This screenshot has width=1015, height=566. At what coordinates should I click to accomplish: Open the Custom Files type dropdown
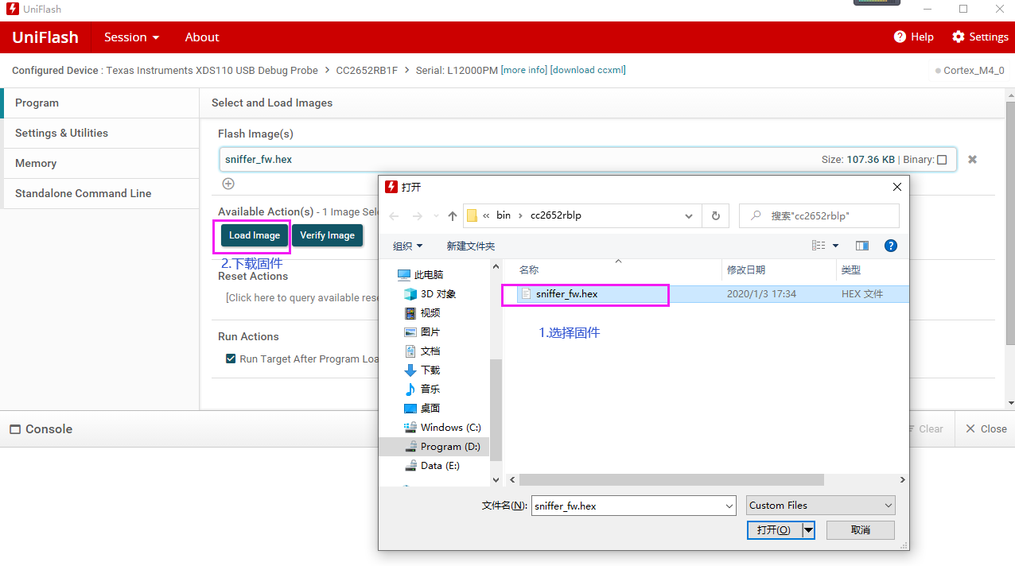point(821,506)
